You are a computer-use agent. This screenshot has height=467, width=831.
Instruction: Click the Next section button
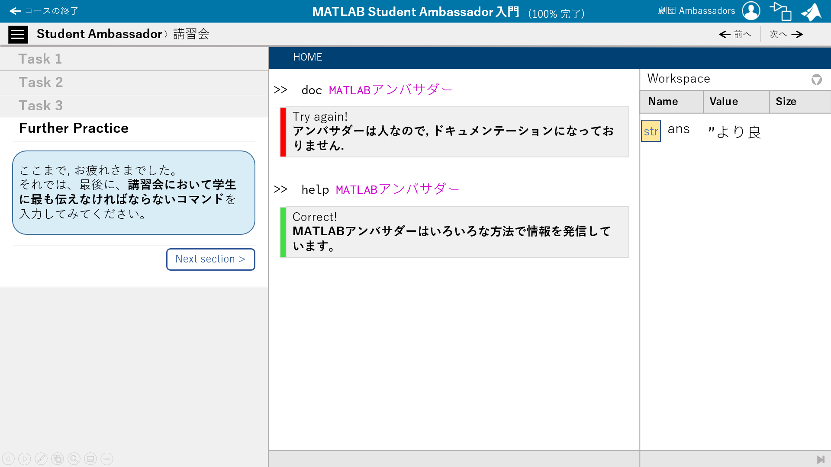click(210, 259)
